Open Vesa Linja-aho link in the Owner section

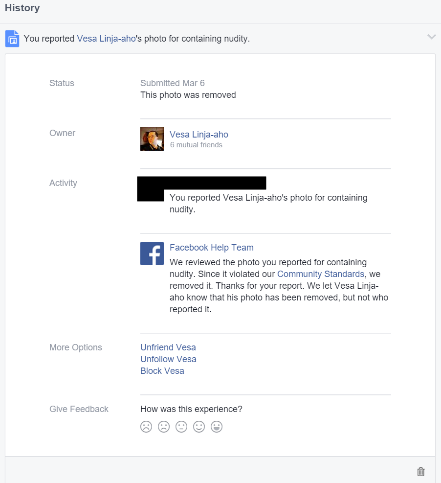pyautogui.click(x=199, y=135)
